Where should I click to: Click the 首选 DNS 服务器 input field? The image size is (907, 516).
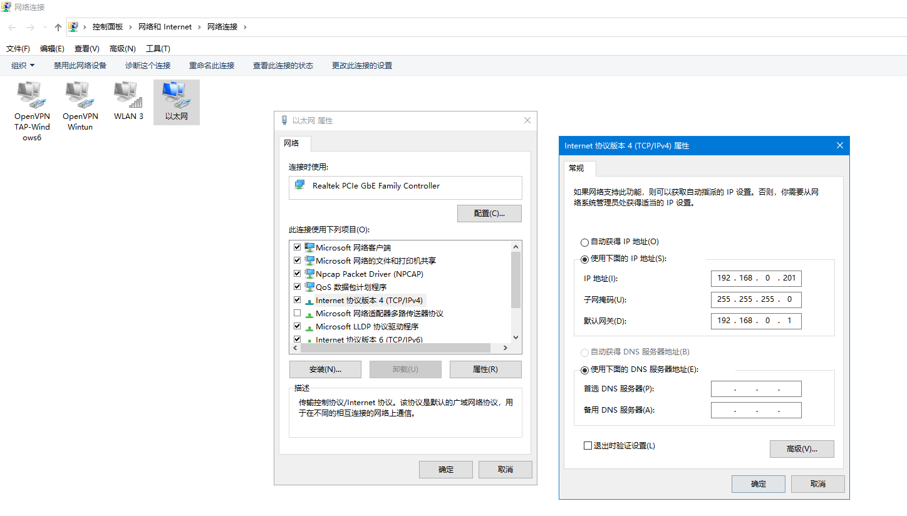(756, 389)
